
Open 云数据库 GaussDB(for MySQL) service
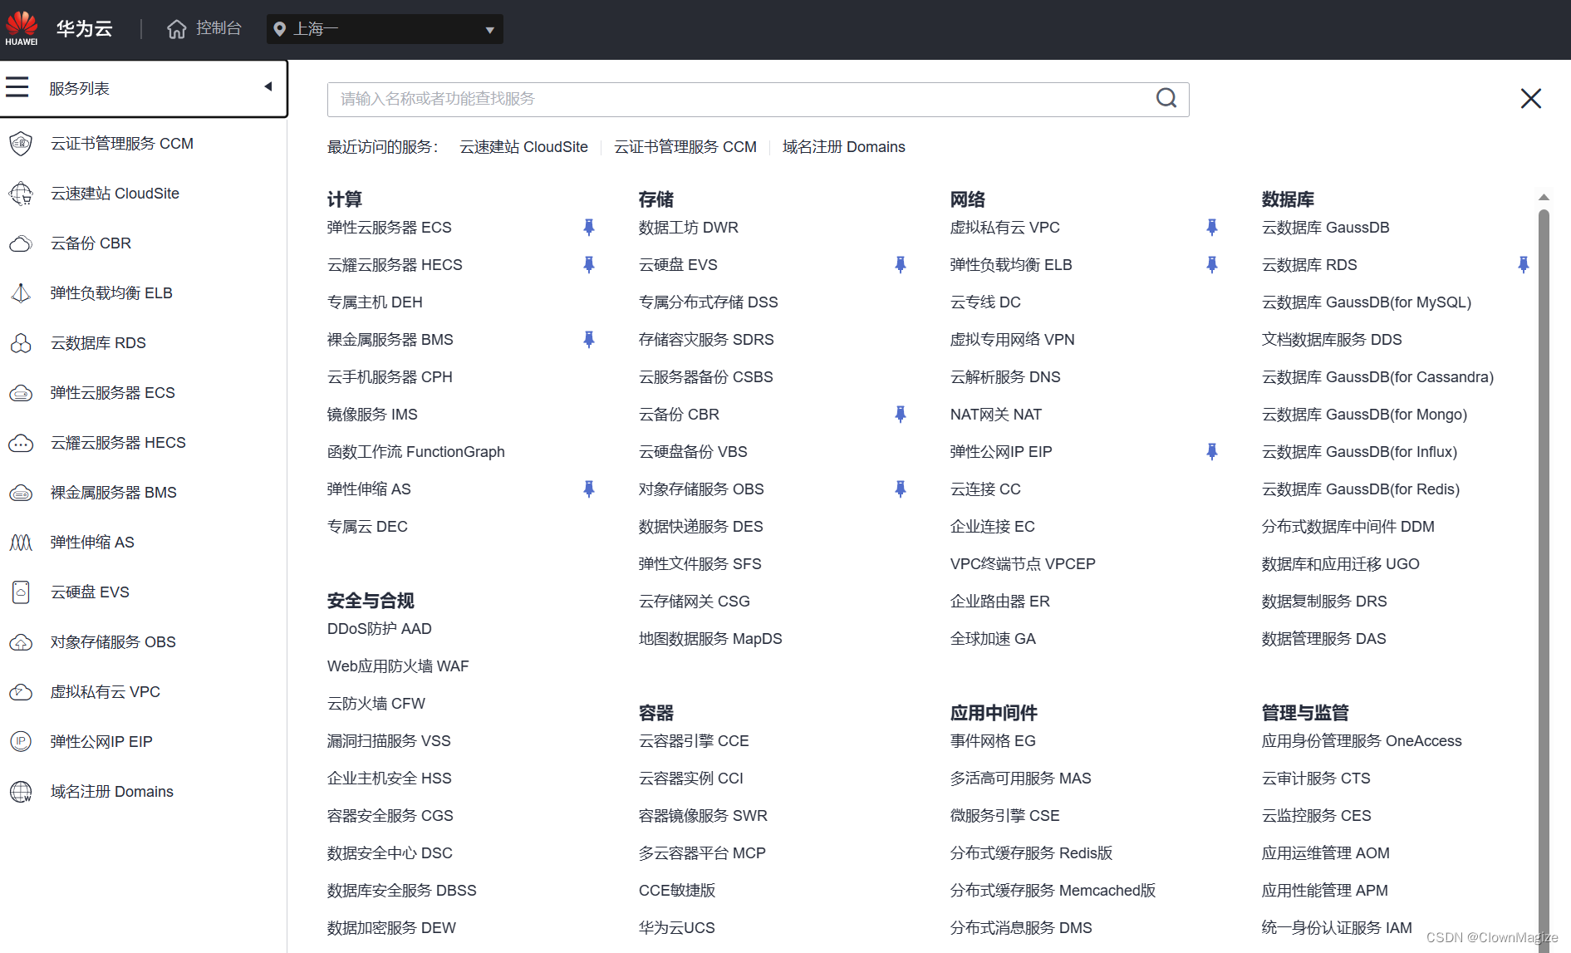pyautogui.click(x=1367, y=302)
